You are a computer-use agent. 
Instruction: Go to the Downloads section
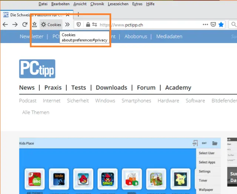111,88
